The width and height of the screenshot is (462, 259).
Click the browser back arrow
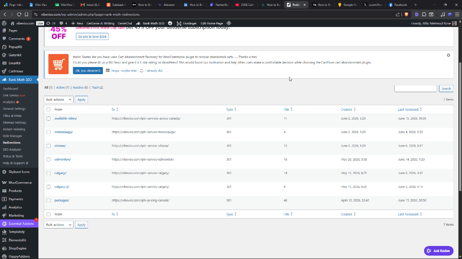tap(5, 14)
